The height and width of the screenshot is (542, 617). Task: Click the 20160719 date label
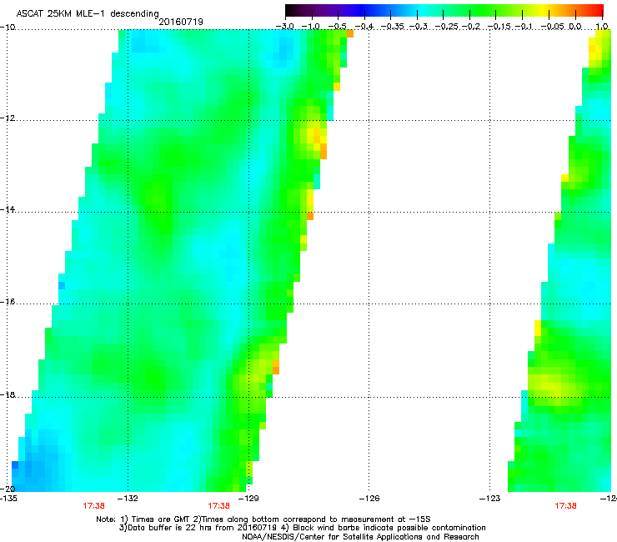(181, 22)
